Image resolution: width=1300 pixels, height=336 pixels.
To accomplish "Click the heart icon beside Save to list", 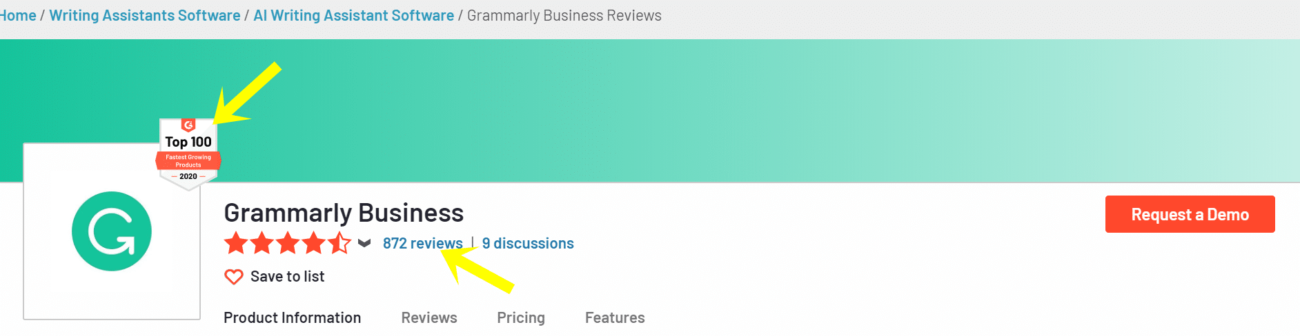I will 234,277.
